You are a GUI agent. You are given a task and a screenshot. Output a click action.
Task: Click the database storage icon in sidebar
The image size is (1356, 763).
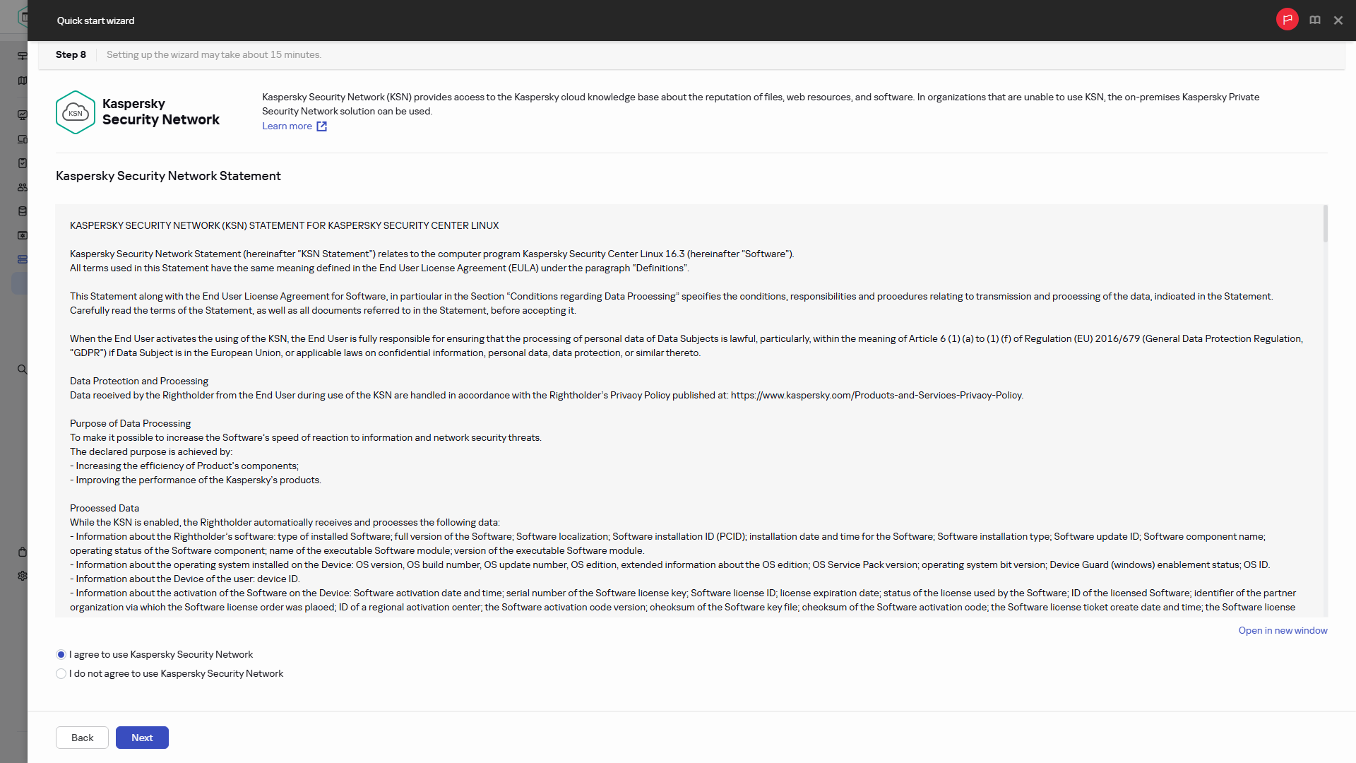pyautogui.click(x=23, y=211)
